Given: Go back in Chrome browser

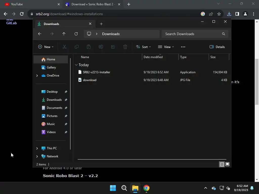Looking at the screenshot, I should click(x=6, y=14).
